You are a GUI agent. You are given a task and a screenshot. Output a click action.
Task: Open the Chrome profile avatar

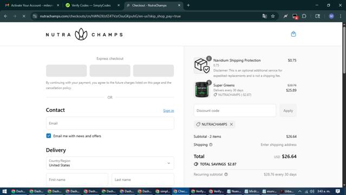(331, 16)
